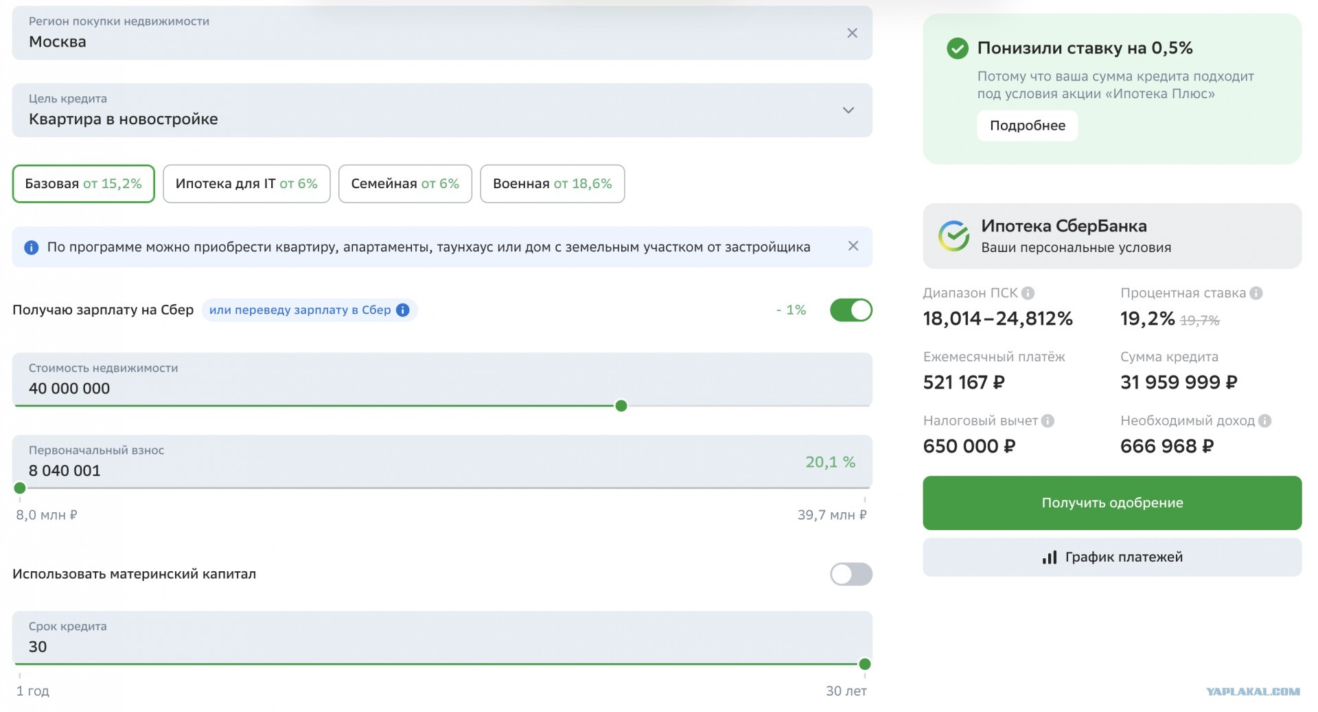1318x712 pixels.
Task: Open the 'Квартира в новостройке' combo box
Action: pyautogui.click(x=442, y=111)
